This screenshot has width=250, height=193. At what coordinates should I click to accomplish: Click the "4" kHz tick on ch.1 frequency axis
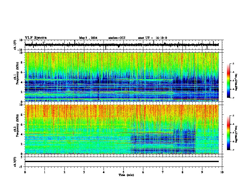[22, 82]
